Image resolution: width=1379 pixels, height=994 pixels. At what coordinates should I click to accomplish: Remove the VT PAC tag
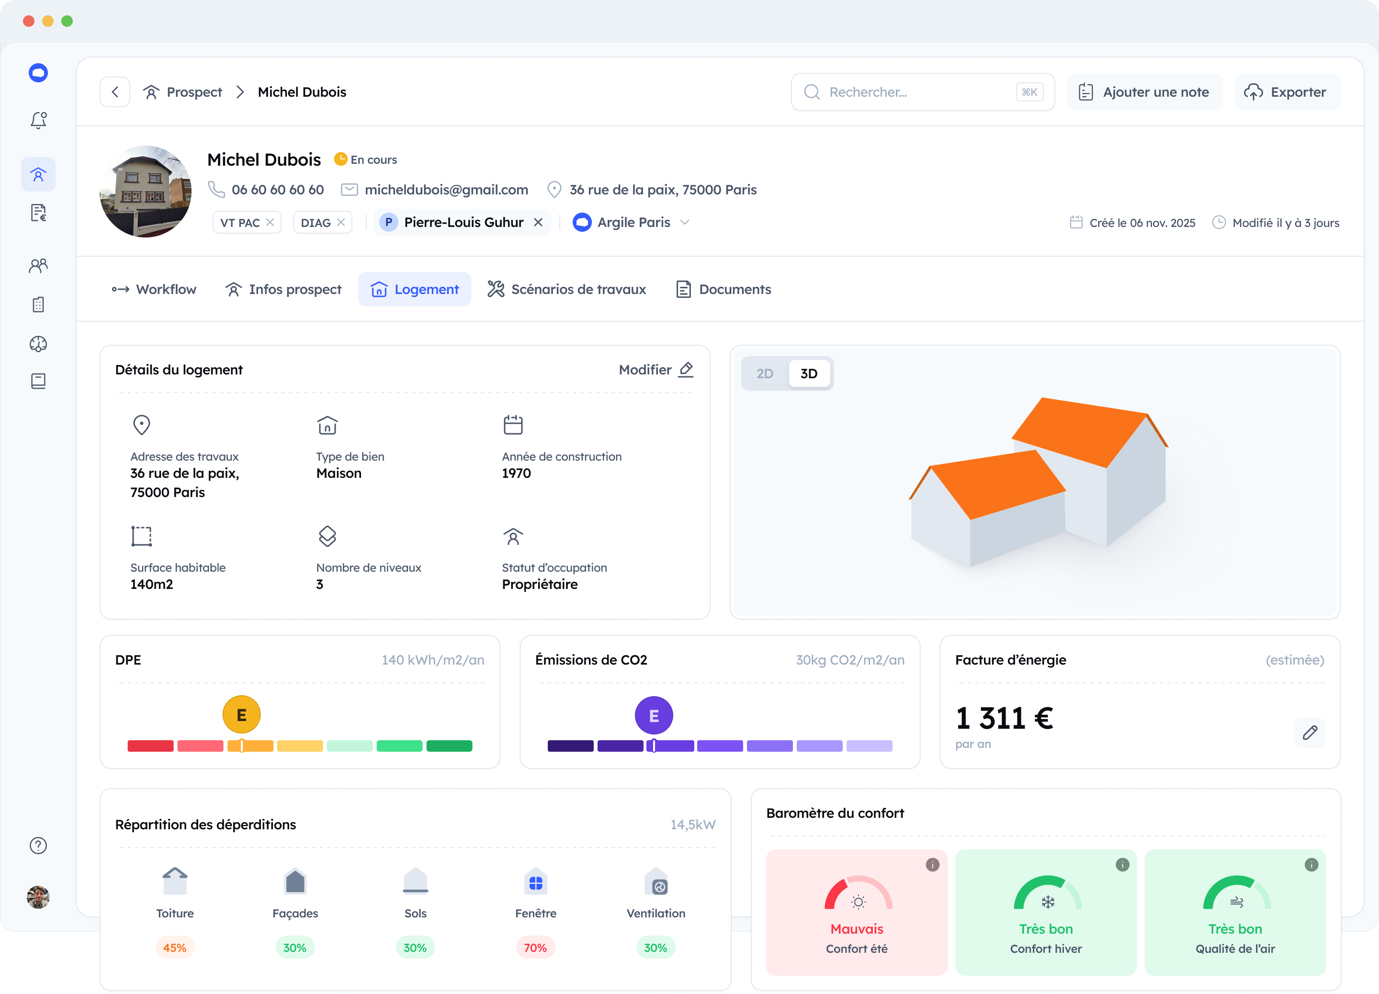pyautogui.click(x=270, y=223)
